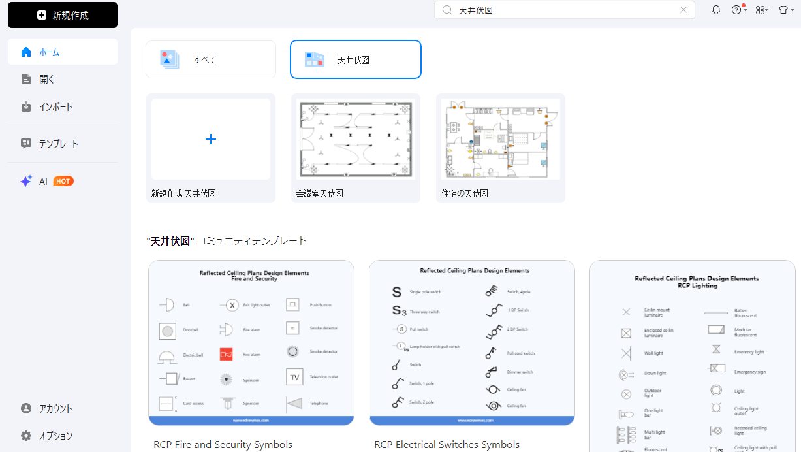Clear the 天井伏図 search query
Screen dimensions: 801x452
tap(683, 10)
